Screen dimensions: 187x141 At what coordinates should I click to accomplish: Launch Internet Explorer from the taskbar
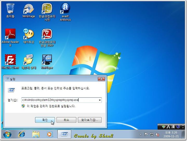(22, 134)
